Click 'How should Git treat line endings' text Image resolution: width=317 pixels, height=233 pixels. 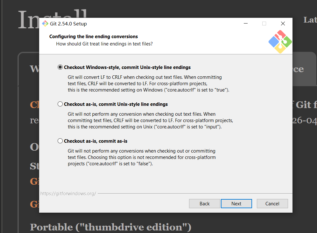(x=104, y=44)
